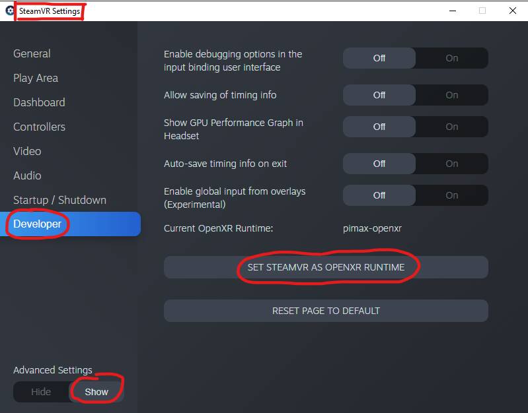
Task: Turn on GPU Performance Graph in Headset
Action: [451, 127]
